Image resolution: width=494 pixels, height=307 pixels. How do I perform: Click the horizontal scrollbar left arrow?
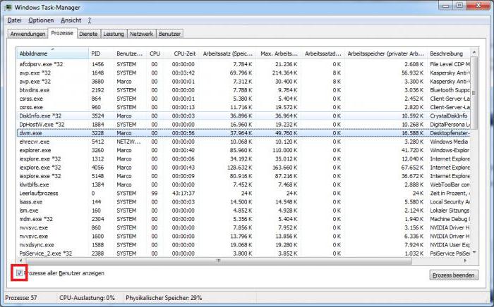[20, 261]
